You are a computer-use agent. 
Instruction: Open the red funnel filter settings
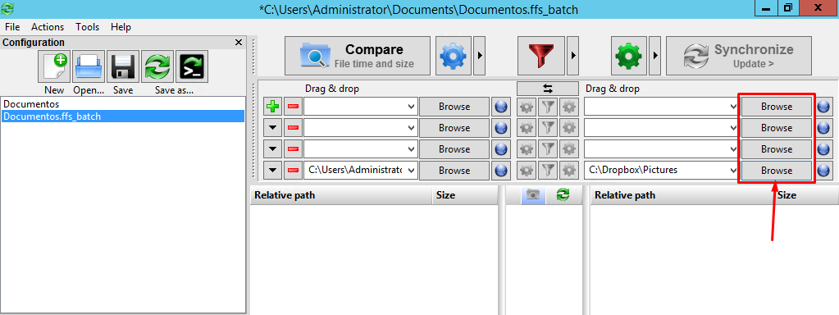coord(541,56)
